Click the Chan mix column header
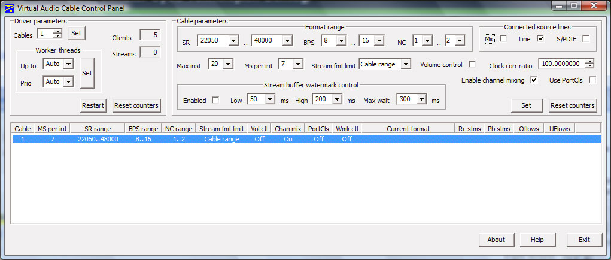The width and height of the screenshot is (611, 260). [288, 129]
